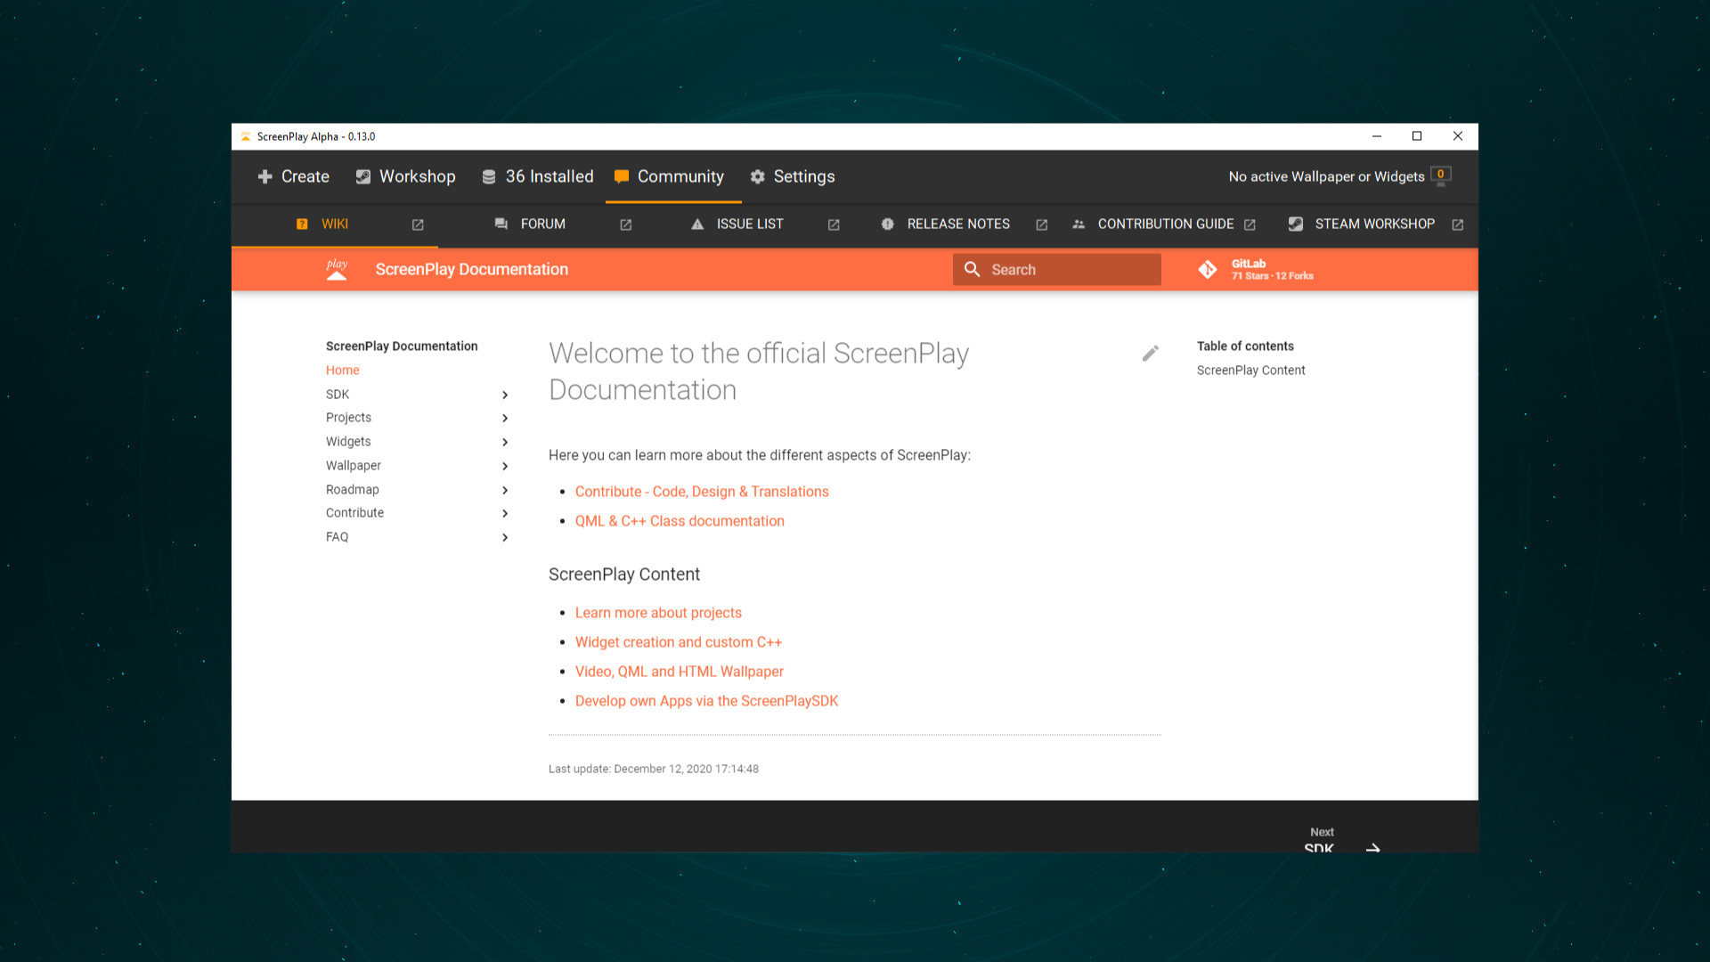Expand the Wallpaper sidebar section
1710x962 pixels.
pos(504,466)
